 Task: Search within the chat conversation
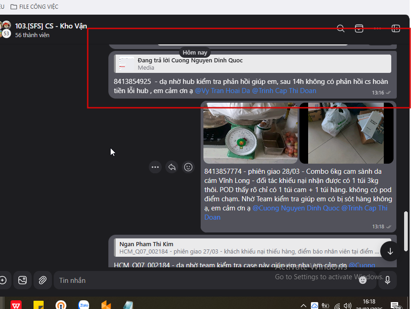(340, 28)
